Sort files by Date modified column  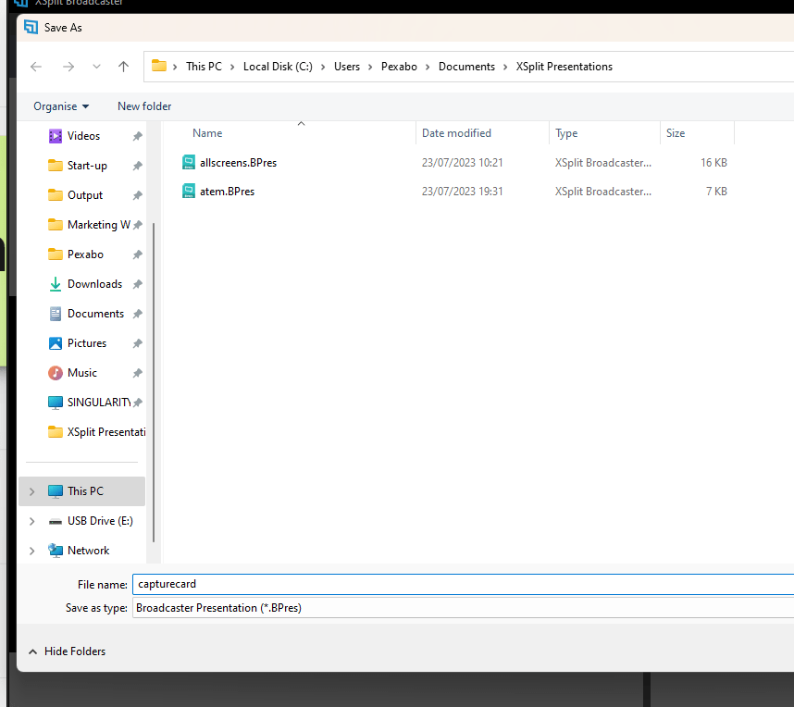pos(456,133)
